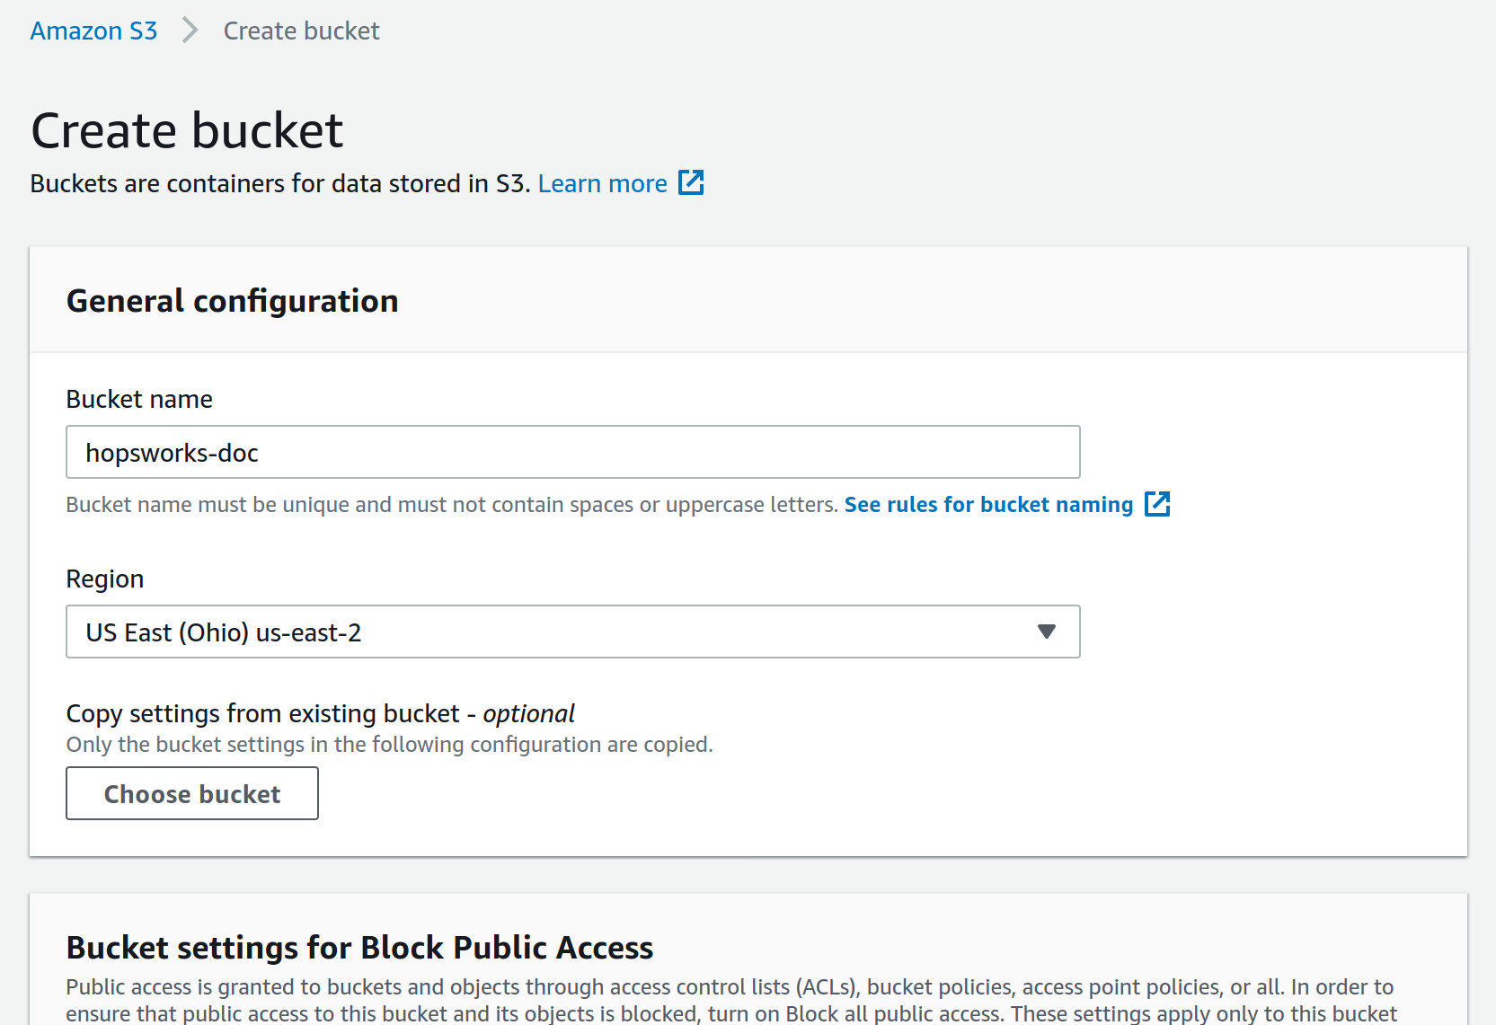This screenshot has width=1496, height=1025.
Task: Focus the Bucket name field containing hopsworks-doc
Action: click(x=572, y=452)
